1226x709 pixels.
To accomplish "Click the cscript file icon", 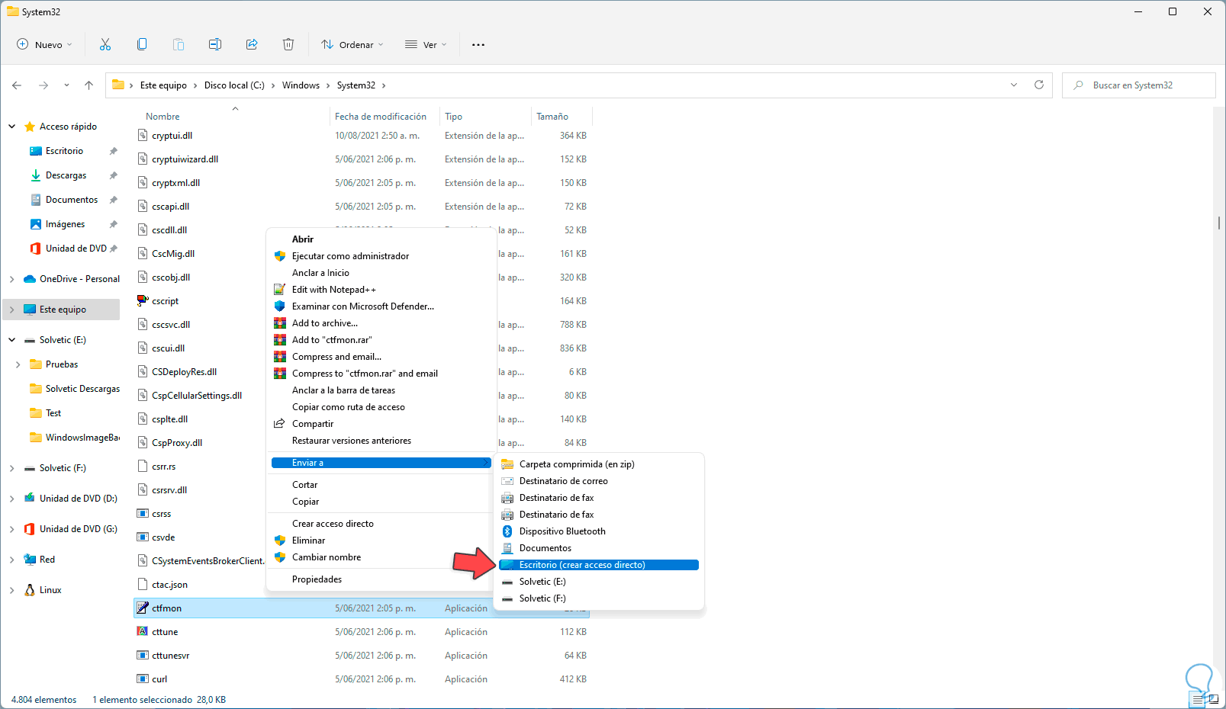I will pos(143,300).
